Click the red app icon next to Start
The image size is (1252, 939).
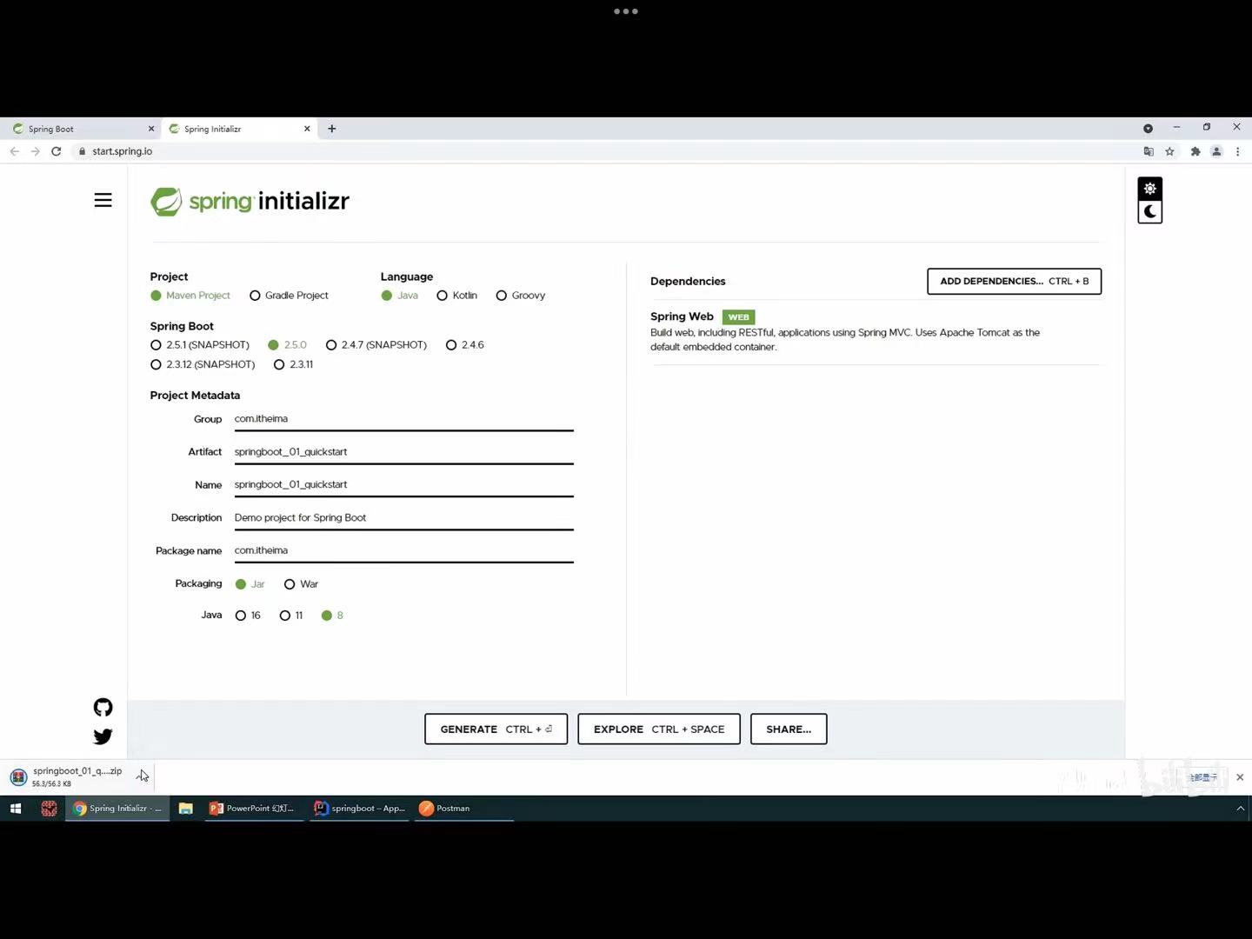point(49,809)
